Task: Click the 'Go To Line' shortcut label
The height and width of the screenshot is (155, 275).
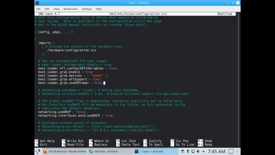Action: pos(185,145)
